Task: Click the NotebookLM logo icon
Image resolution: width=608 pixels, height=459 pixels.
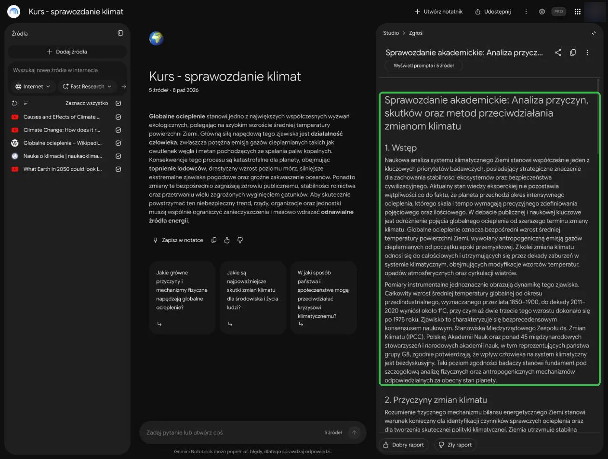Action: pos(14,12)
